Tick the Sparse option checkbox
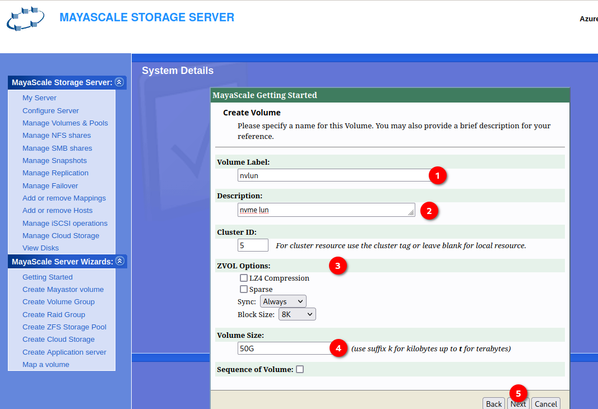This screenshot has height=409, width=598. (244, 289)
